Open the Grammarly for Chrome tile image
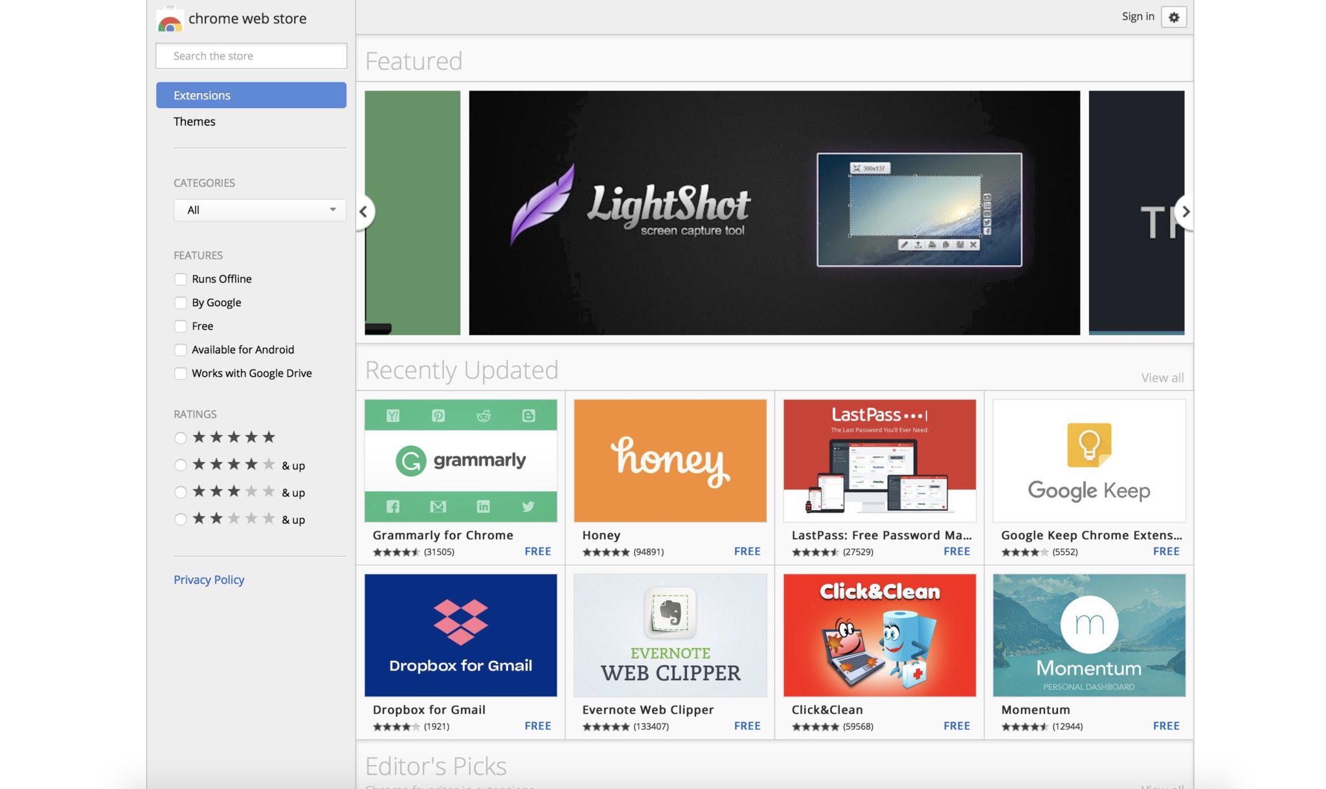 [460, 460]
